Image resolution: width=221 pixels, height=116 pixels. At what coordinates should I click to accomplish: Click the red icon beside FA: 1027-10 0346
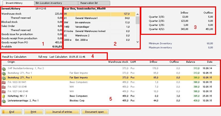tap(4, 87)
